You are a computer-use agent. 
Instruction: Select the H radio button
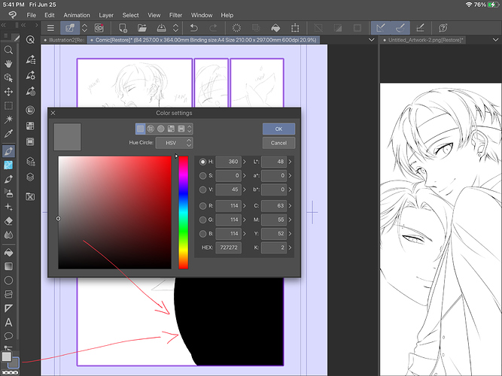203,162
